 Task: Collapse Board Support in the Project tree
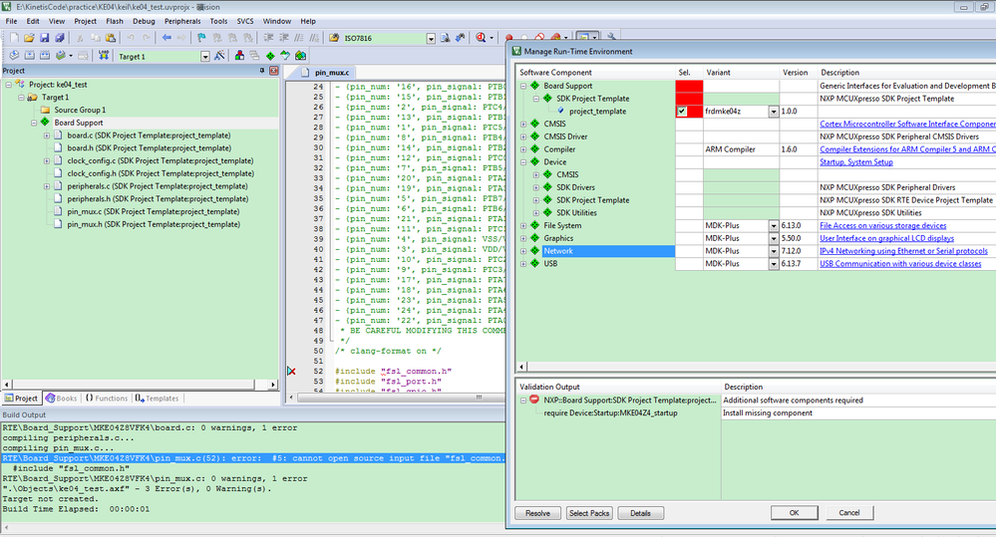click(34, 123)
